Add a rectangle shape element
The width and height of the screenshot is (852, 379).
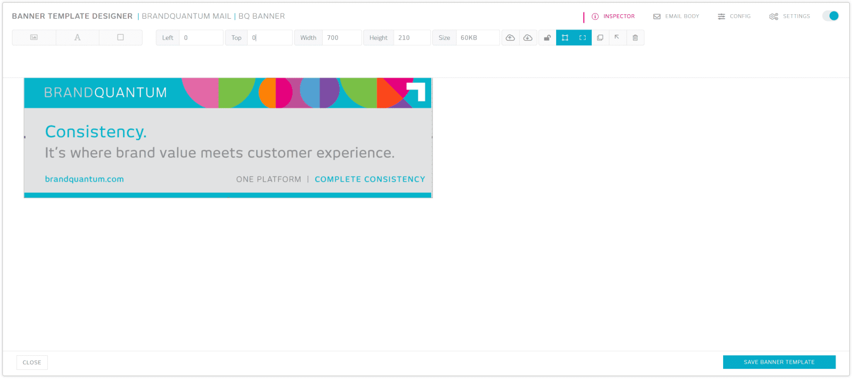(120, 37)
